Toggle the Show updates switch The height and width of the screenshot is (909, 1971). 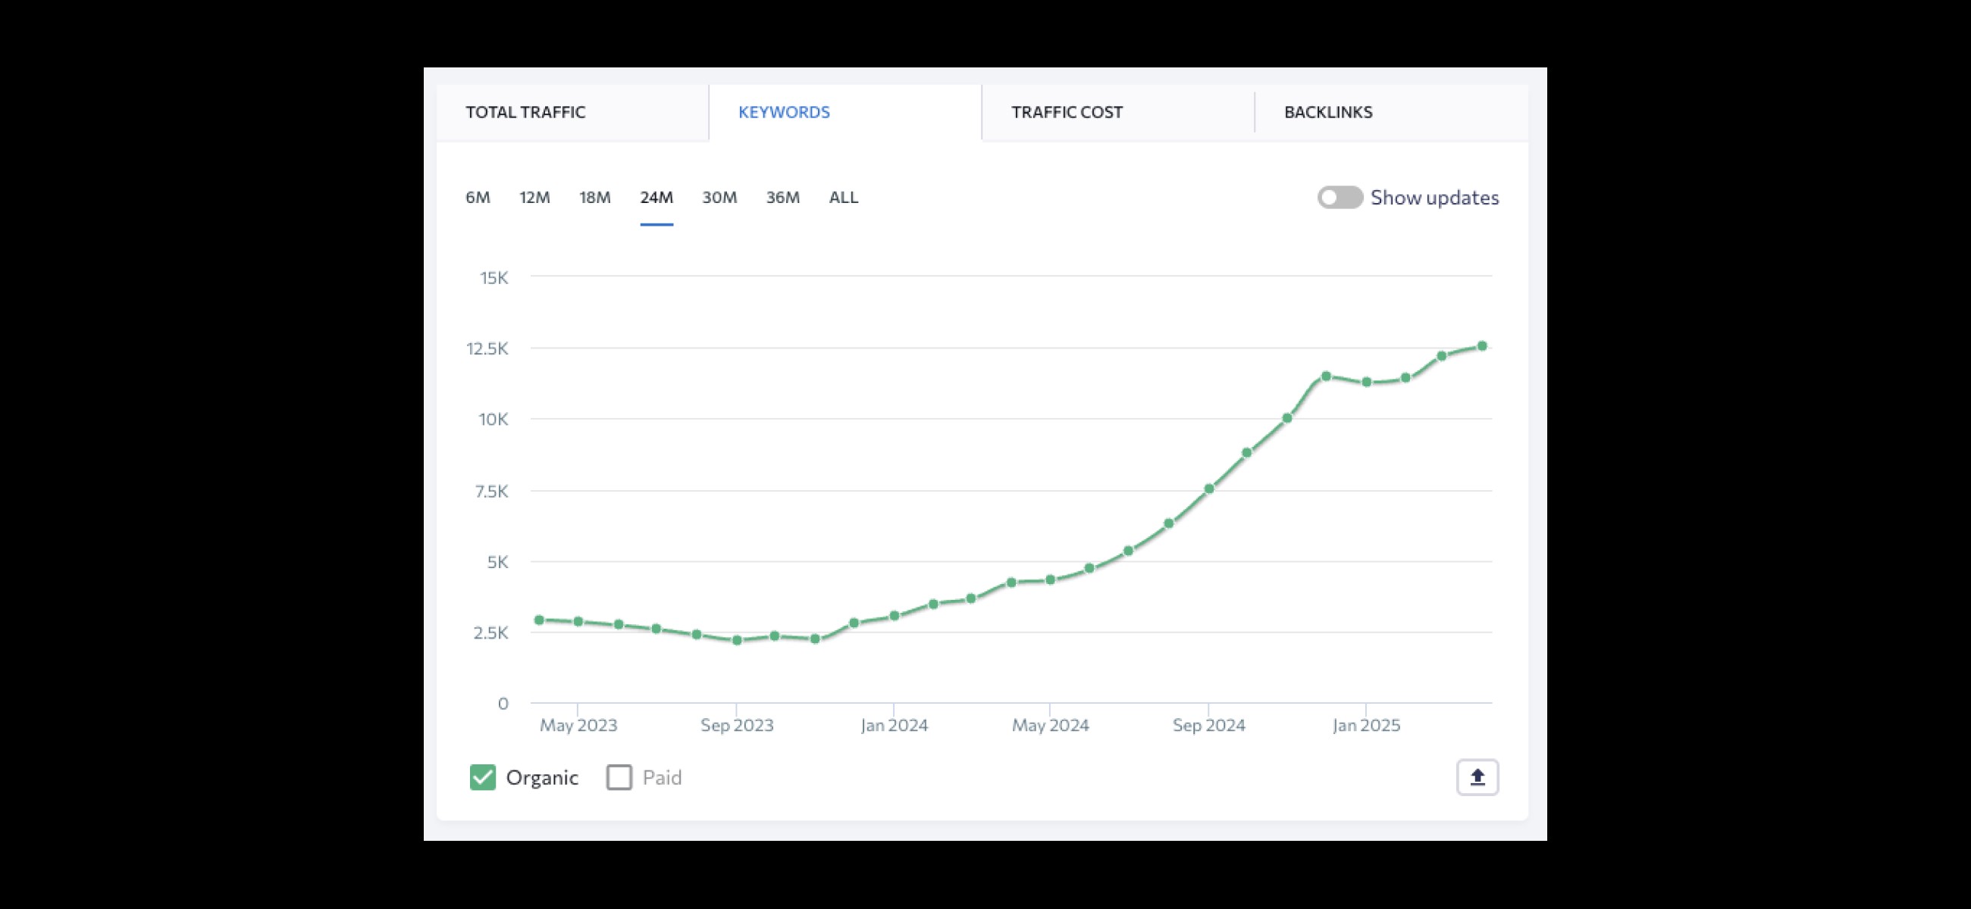1340,197
